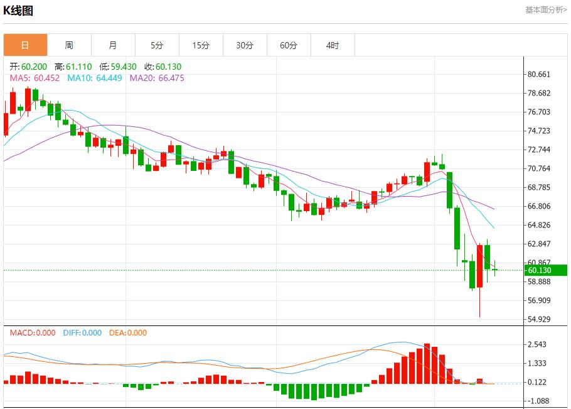Select the 5分 timeframe
571x409 pixels.
coord(157,45)
